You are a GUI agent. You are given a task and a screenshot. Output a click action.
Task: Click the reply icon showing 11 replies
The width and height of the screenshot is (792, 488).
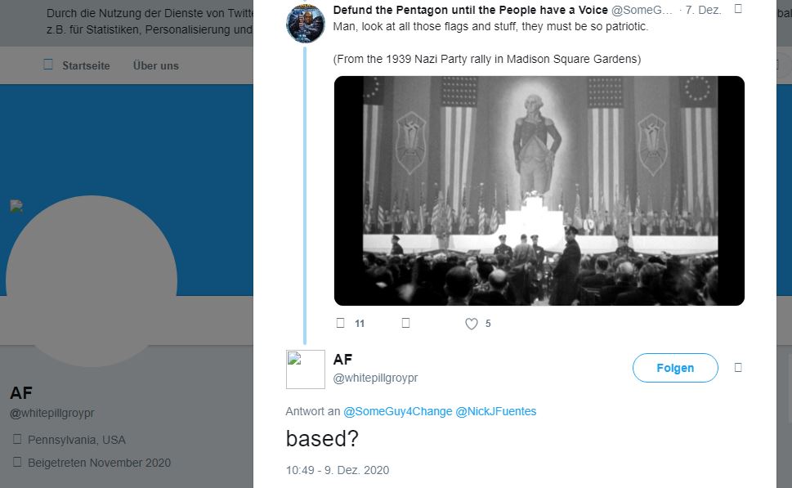pyautogui.click(x=341, y=323)
